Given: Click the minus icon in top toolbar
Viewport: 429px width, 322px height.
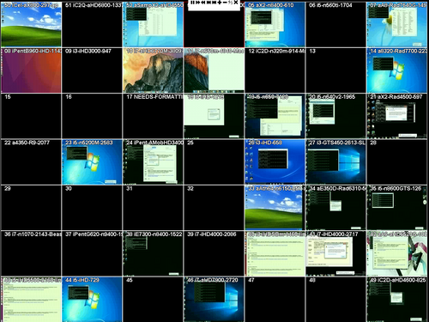Looking at the screenshot, I should (225, 3).
